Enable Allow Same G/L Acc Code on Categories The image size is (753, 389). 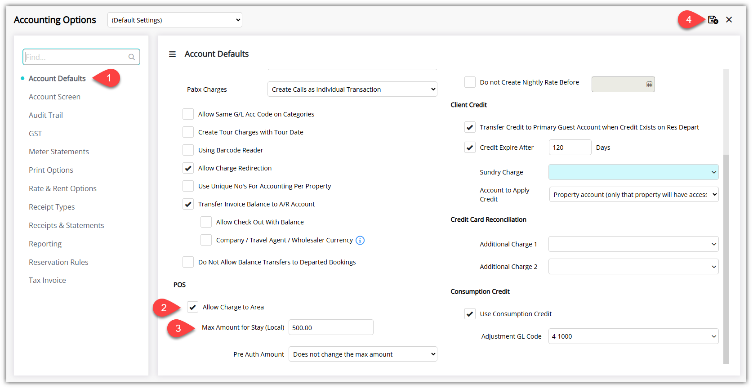point(188,114)
